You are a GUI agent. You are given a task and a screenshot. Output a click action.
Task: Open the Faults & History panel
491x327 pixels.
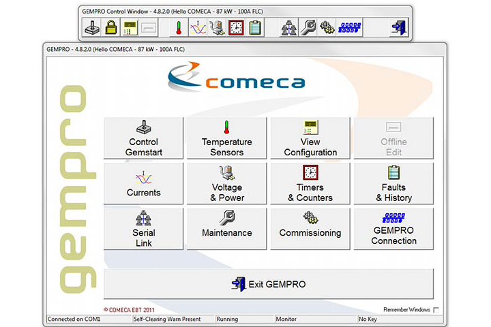click(x=393, y=184)
